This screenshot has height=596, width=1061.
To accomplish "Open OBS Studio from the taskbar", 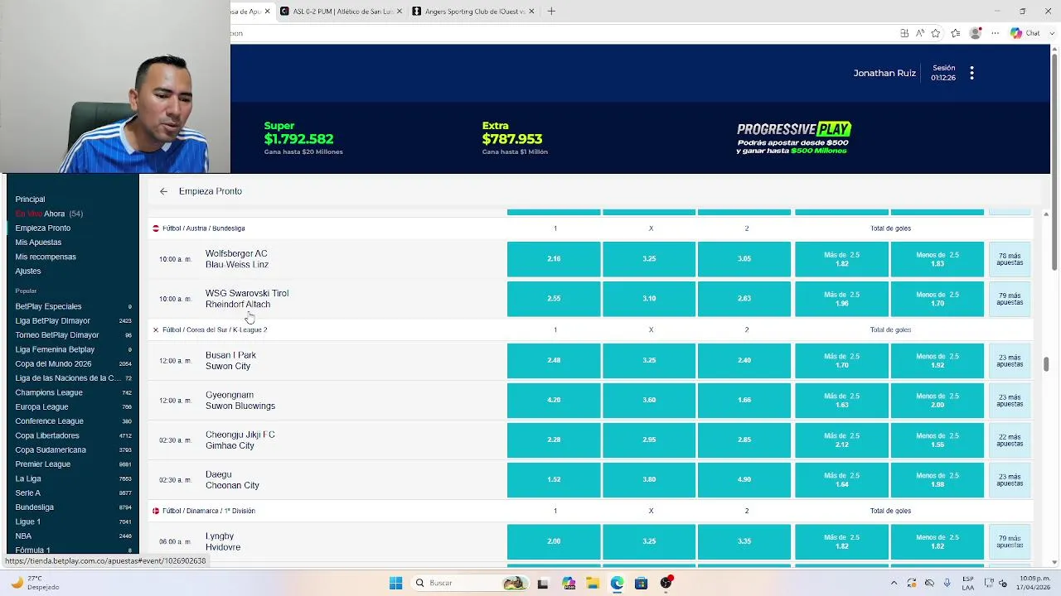I will click(x=666, y=583).
